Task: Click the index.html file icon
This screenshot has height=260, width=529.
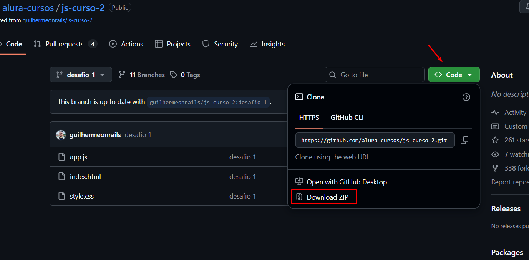Action: 61,177
